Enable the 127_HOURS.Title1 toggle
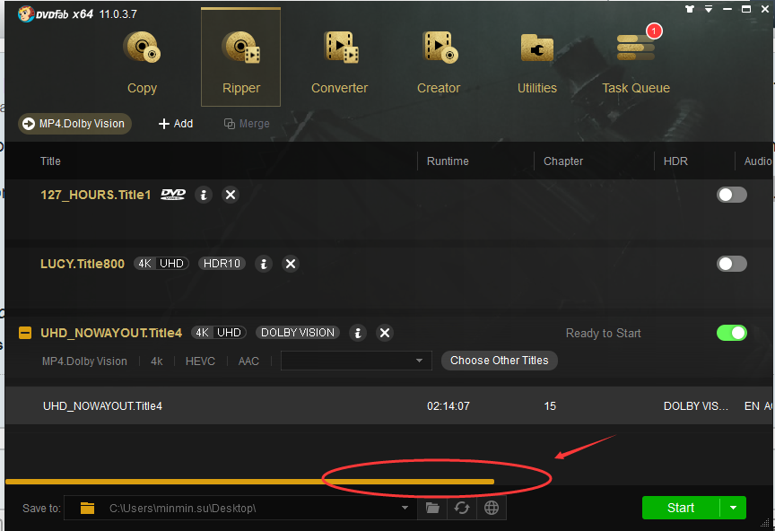Viewport: 775px width, 531px height. coord(732,195)
